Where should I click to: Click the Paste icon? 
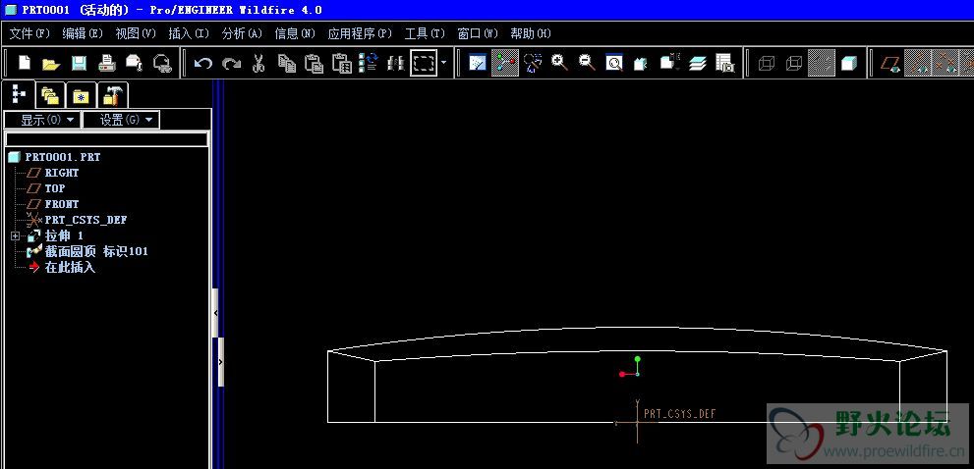pos(314,63)
